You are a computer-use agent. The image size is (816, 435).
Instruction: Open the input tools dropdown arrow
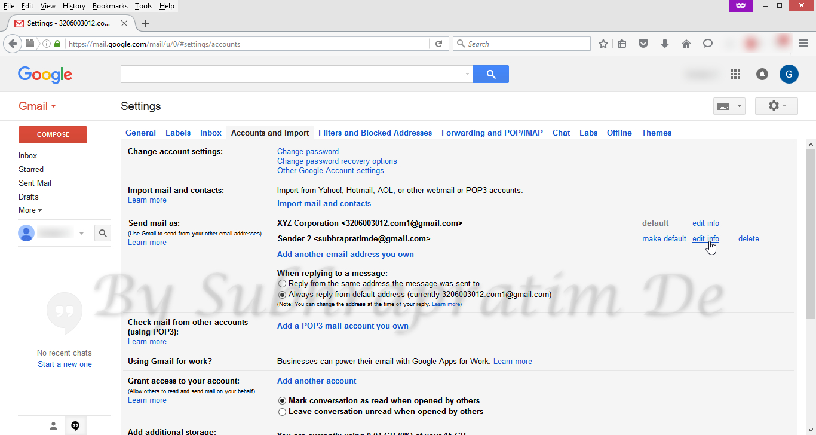(x=739, y=106)
